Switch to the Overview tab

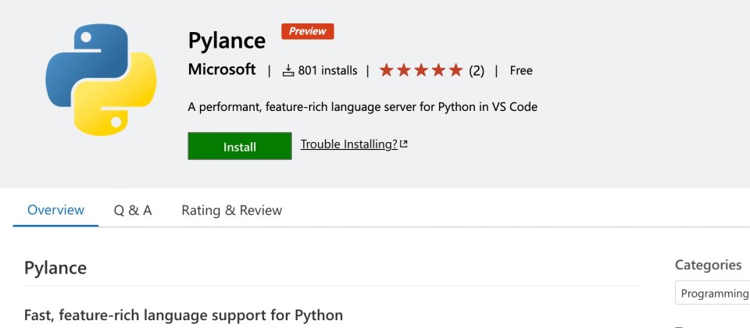(56, 210)
